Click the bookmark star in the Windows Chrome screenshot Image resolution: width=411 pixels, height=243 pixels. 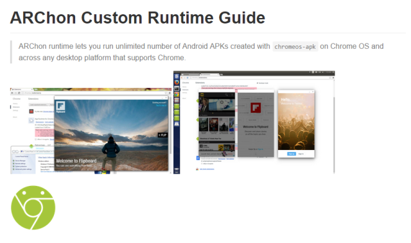166,93
